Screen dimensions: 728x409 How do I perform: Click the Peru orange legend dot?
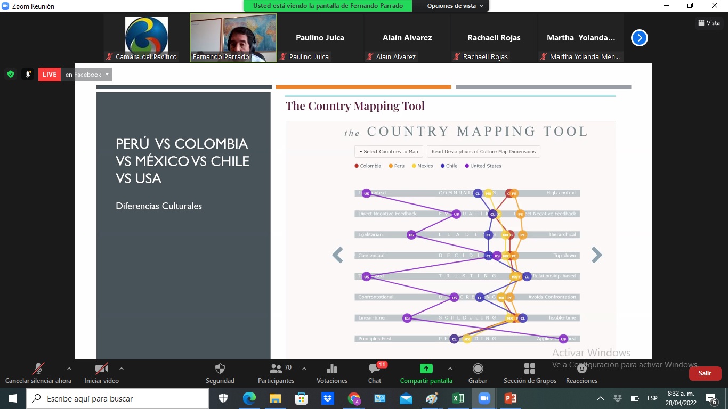tap(391, 166)
